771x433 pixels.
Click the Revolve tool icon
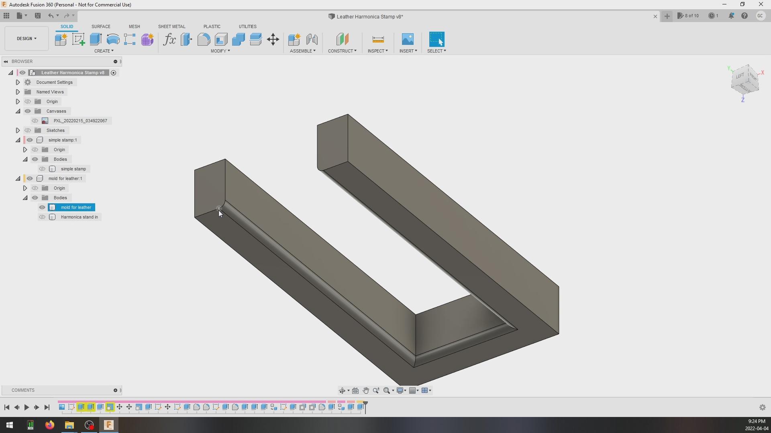[113, 39]
